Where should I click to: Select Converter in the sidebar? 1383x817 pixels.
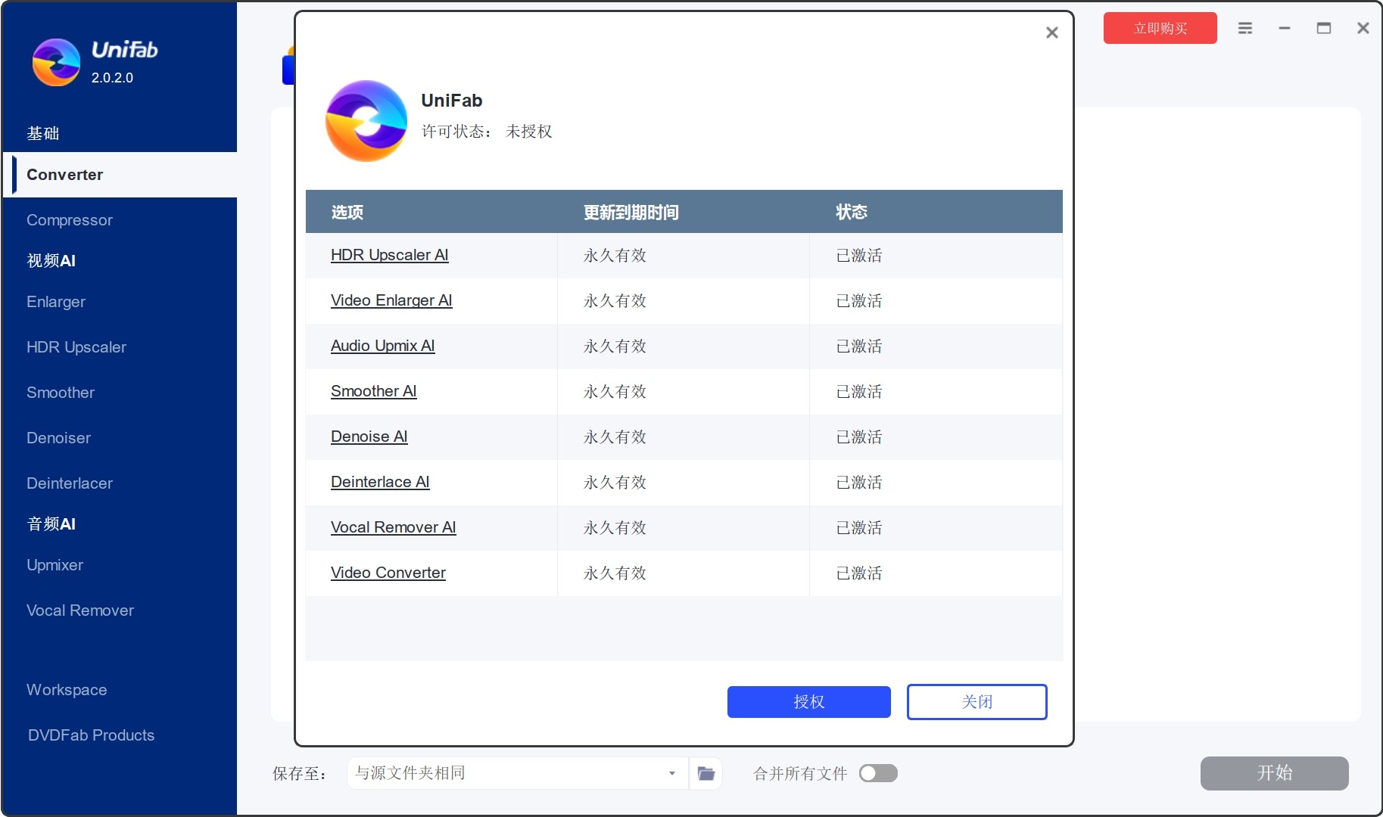120,175
